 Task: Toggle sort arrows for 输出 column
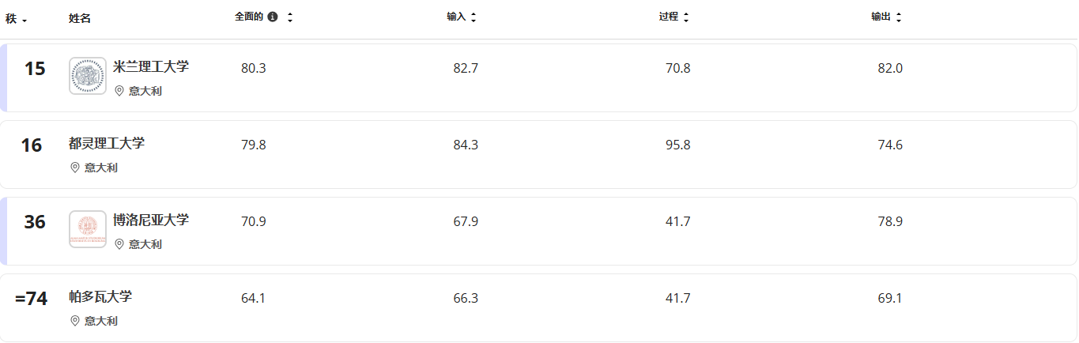pyautogui.click(x=899, y=17)
